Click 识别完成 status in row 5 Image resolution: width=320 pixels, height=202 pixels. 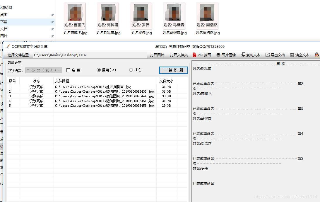pyautogui.click(x=37, y=106)
